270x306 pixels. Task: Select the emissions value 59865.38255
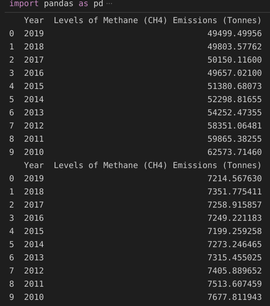click(235, 139)
